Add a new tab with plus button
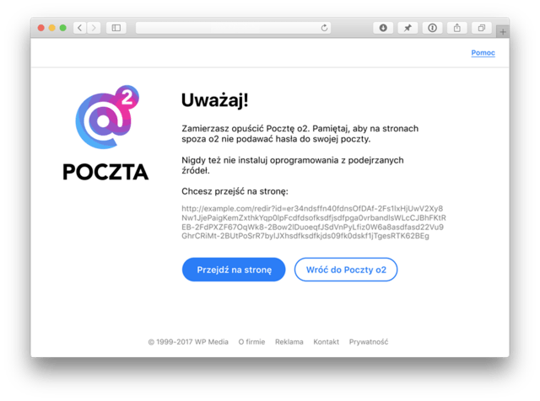 (x=503, y=32)
